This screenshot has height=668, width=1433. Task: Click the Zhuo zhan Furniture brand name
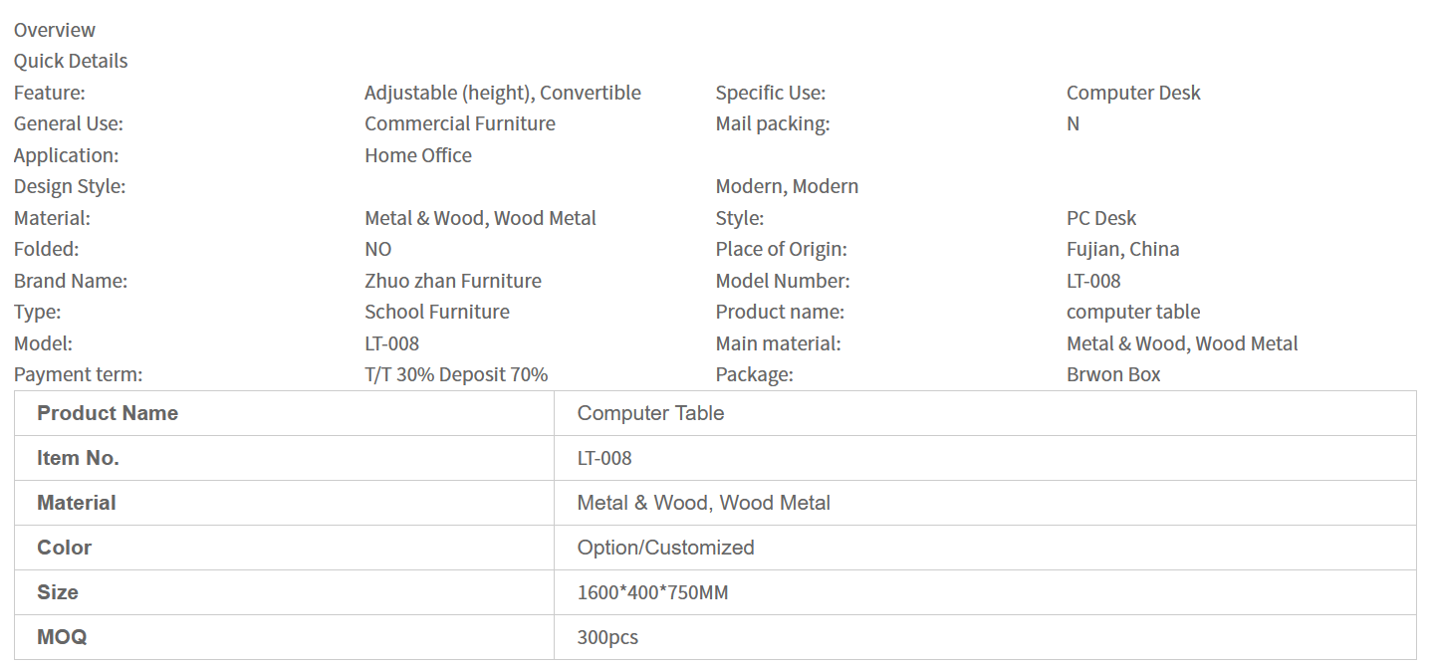click(453, 281)
